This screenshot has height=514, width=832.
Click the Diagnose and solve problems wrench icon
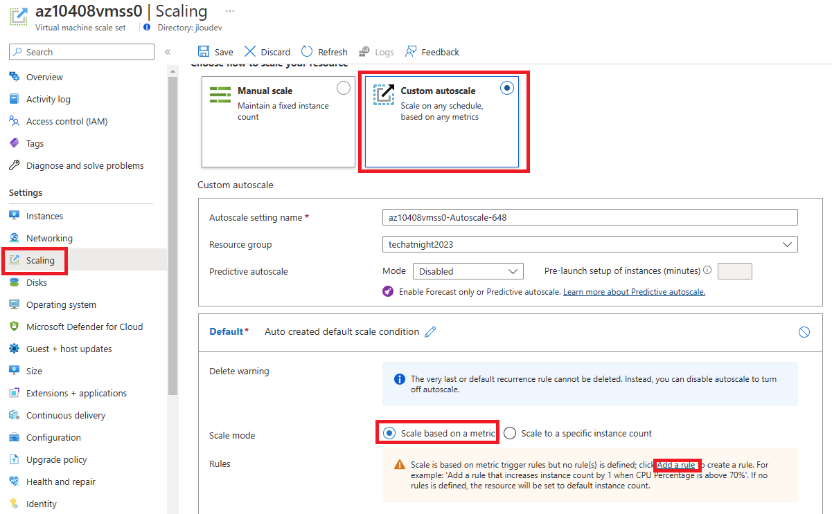15,165
